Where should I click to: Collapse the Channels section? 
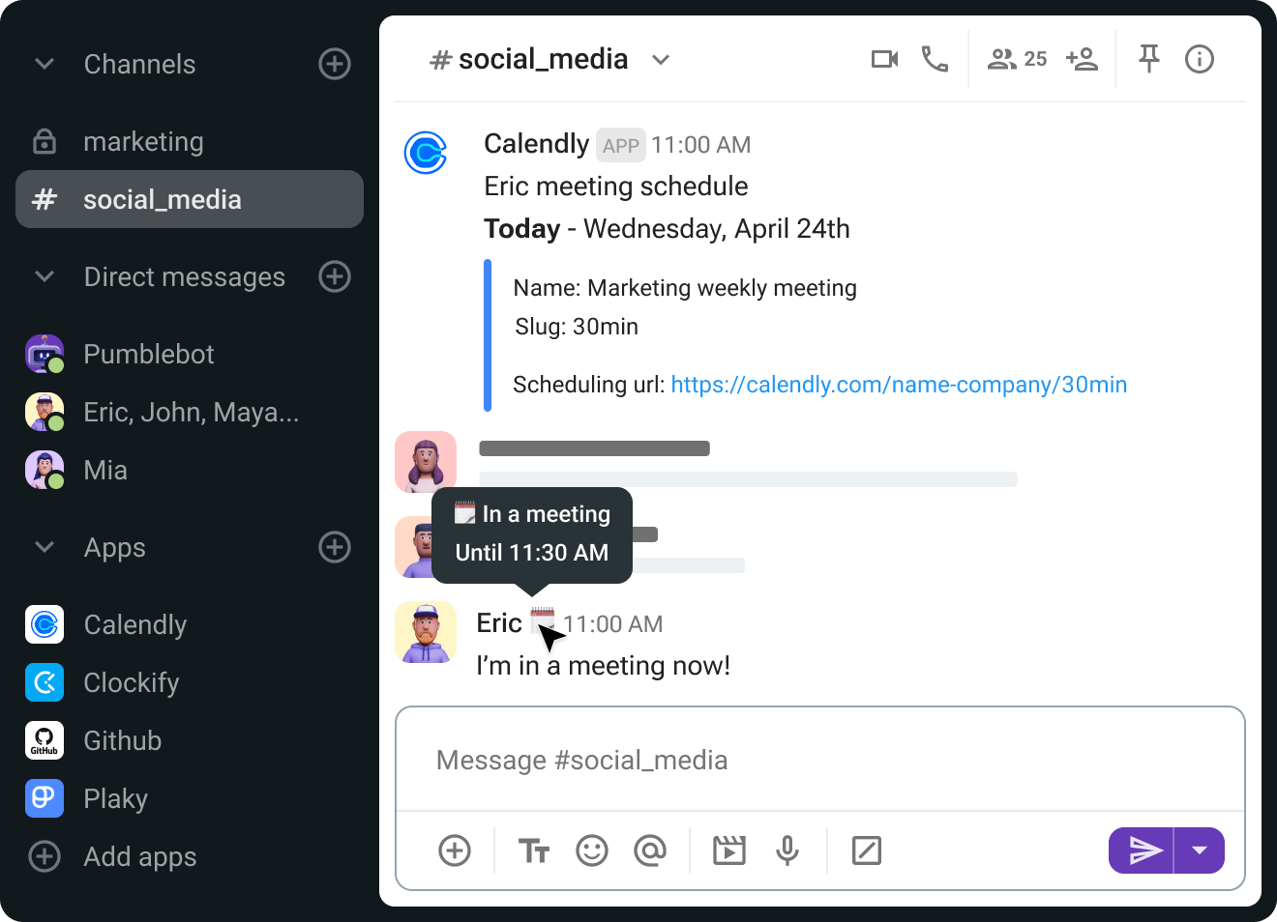45,64
